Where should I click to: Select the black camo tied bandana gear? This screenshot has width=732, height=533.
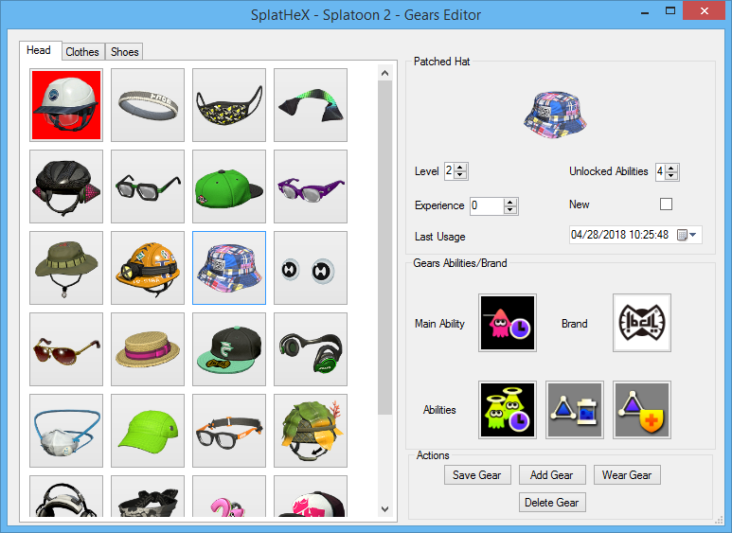click(148, 496)
